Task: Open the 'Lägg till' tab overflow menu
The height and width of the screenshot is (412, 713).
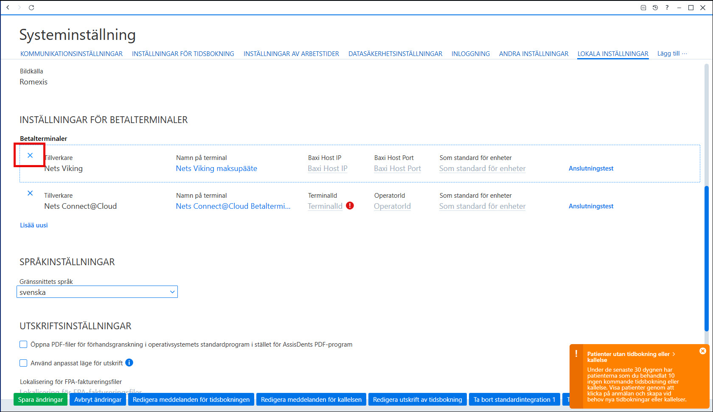Action: click(x=672, y=53)
